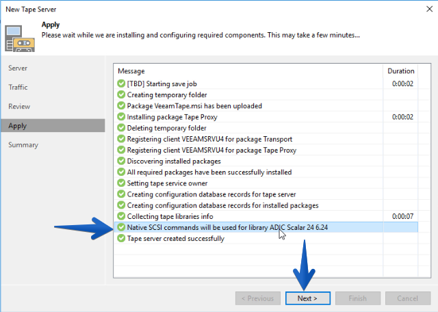Click check icon for VeeamTape.msi uploaded message
The height and width of the screenshot is (312, 438).
121,105
